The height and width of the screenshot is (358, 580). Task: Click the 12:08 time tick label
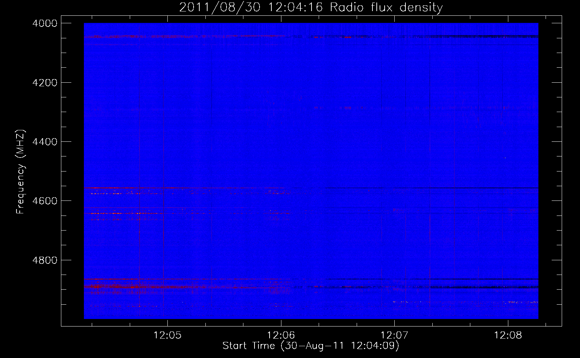point(508,335)
